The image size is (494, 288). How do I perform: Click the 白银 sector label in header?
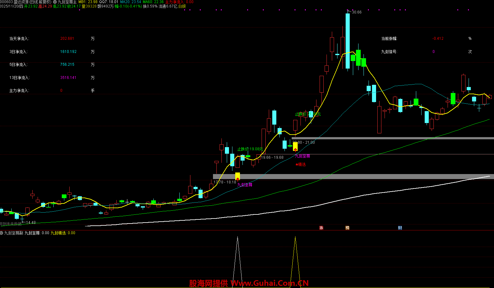coord(182,6)
